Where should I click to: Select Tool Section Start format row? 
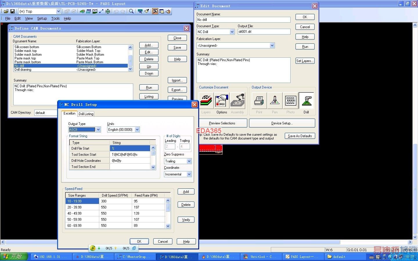110,155
